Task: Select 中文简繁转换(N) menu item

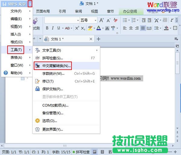Action: click(x=56, y=66)
